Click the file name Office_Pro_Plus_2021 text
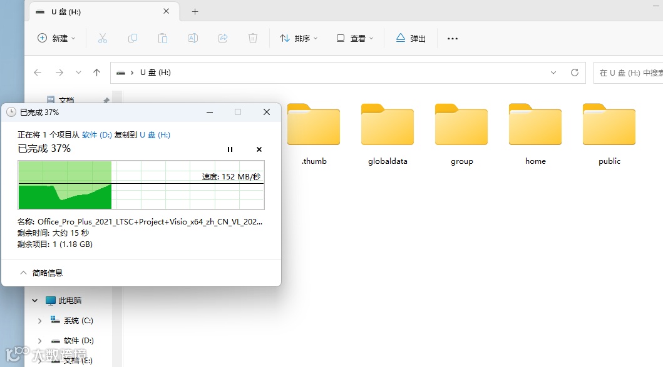The image size is (663, 367). click(150, 222)
